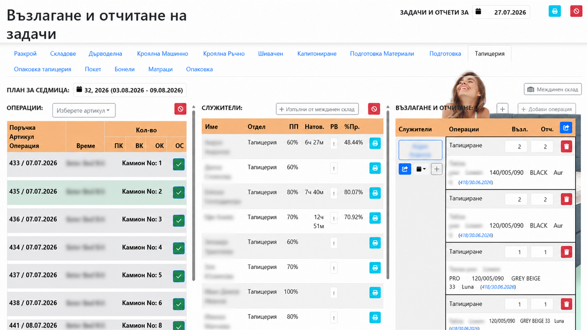Print the employee row with 70.92%
Viewport: 587px width, 330px height.
click(375, 218)
